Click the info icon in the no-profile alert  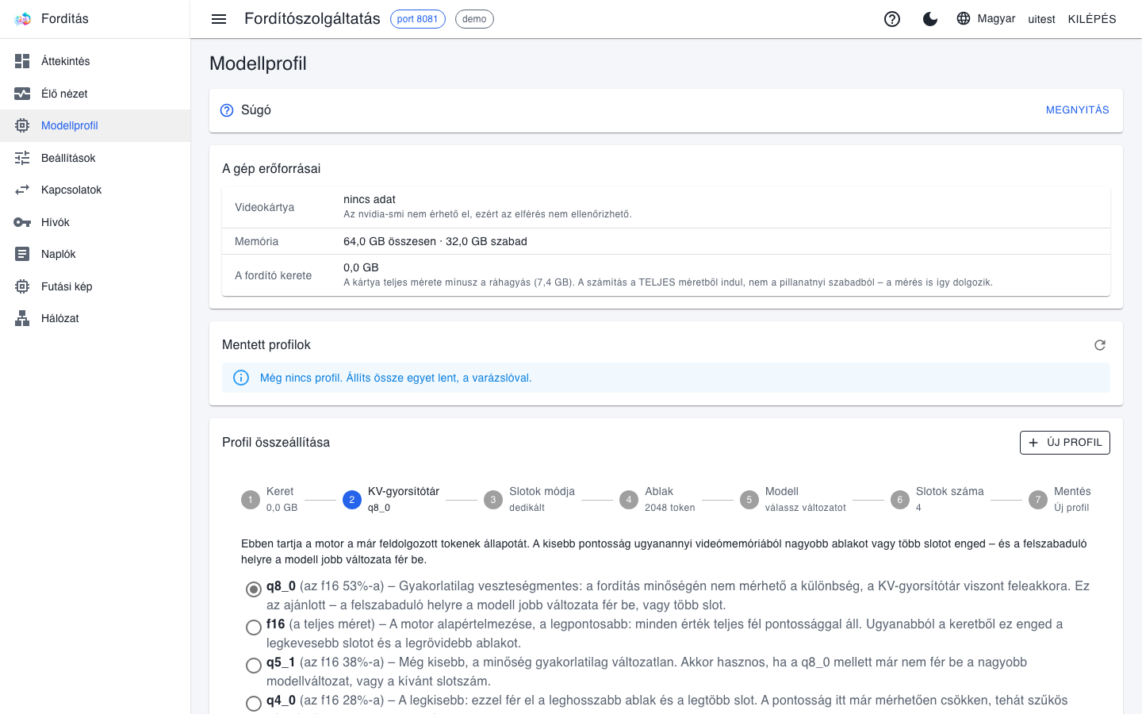(241, 378)
